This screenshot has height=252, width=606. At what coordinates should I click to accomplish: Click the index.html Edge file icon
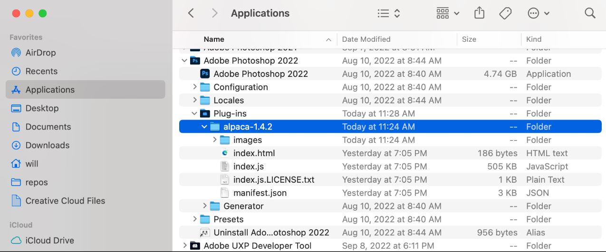pyautogui.click(x=225, y=153)
